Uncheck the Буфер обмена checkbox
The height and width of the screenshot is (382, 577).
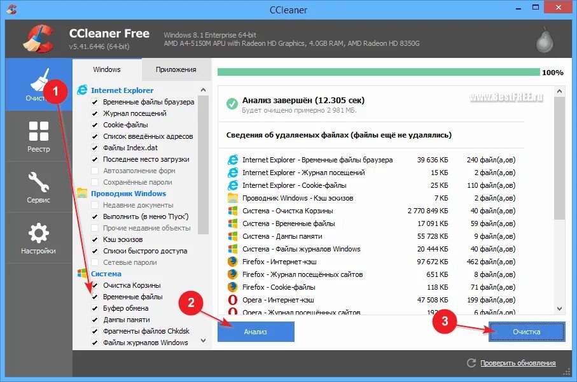click(x=95, y=308)
